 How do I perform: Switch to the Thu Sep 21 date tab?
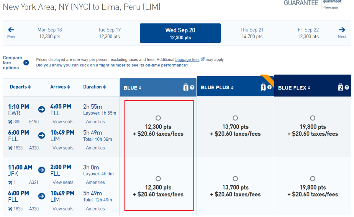pos(252,33)
